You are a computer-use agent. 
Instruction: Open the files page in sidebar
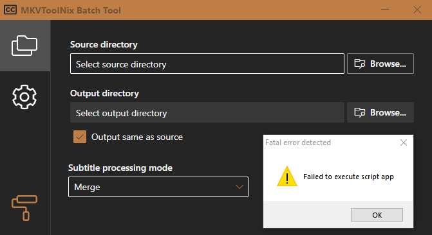[25, 46]
